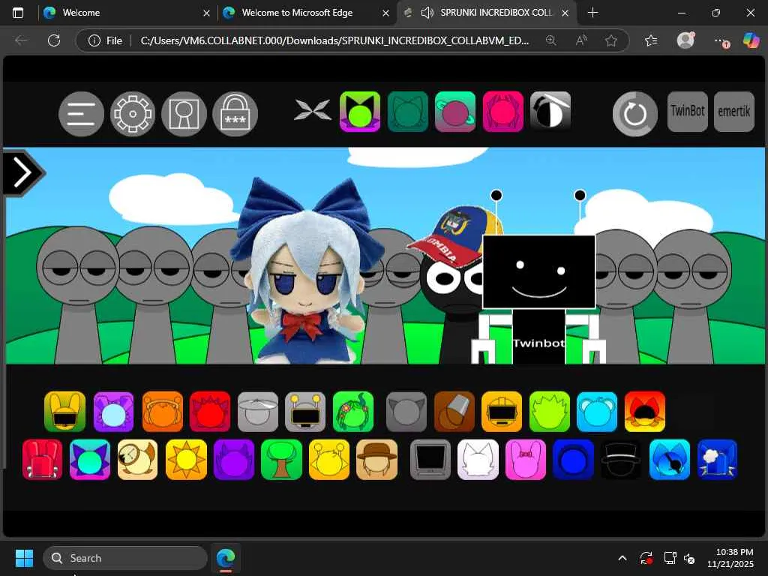
Task: Select the SPRUNKI INCREDIBOX browser tab
Action: click(x=487, y=13)
